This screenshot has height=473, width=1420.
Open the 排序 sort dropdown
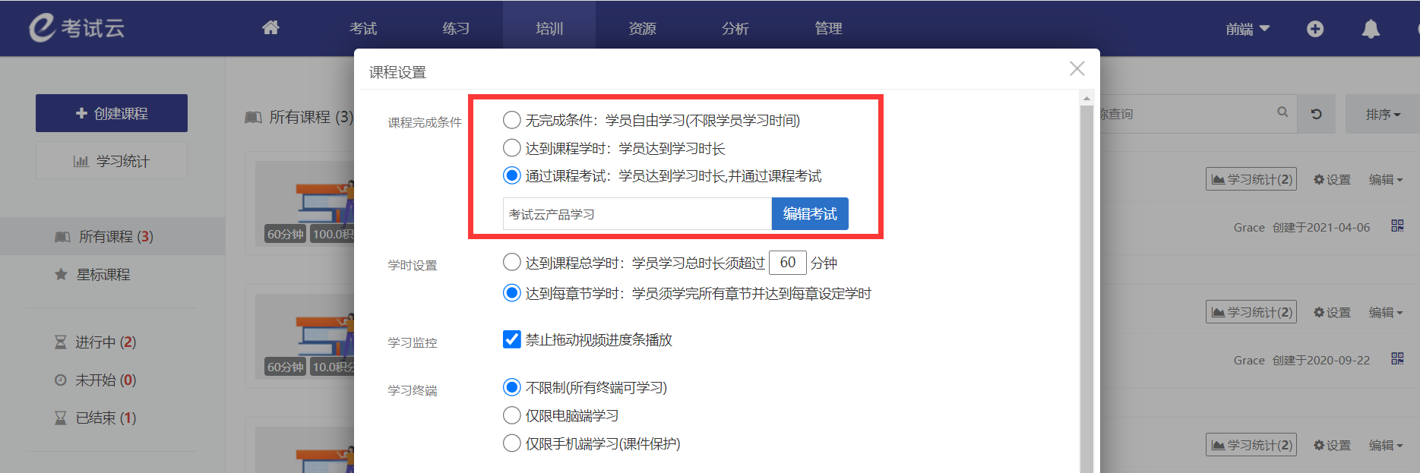(1382, 114)
